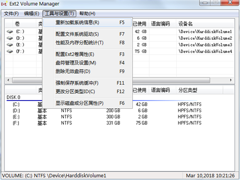
Task: Click the F: volume drive icon
Action: 10,51
